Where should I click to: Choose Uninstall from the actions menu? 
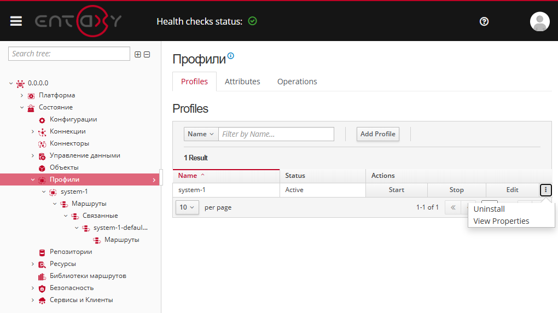pos(489,209)
